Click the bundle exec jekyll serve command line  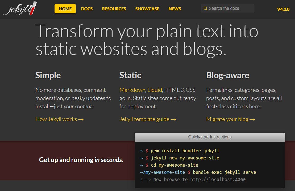coord(225,172)
